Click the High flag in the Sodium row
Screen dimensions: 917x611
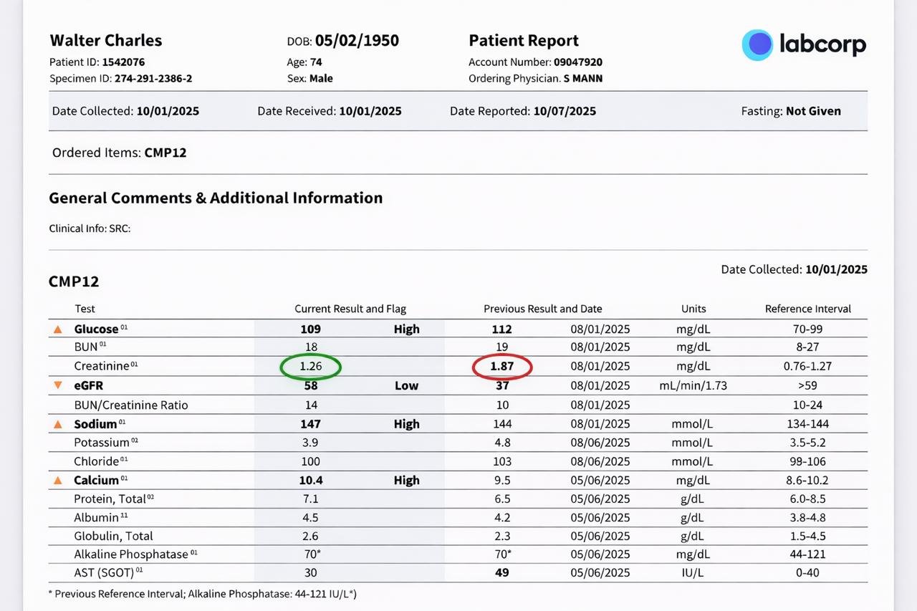[x=406, y=424]
